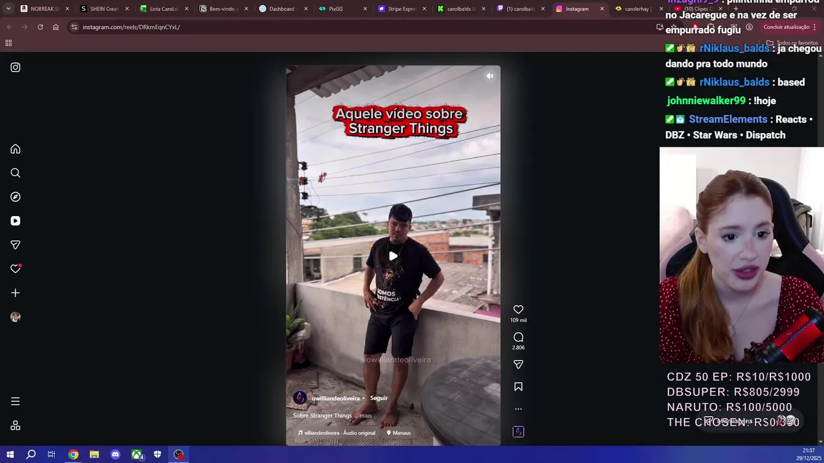Open Instagram Search magnifier in sidebar
The width and height of the screenshot is (824, 463).
point(15,173)
